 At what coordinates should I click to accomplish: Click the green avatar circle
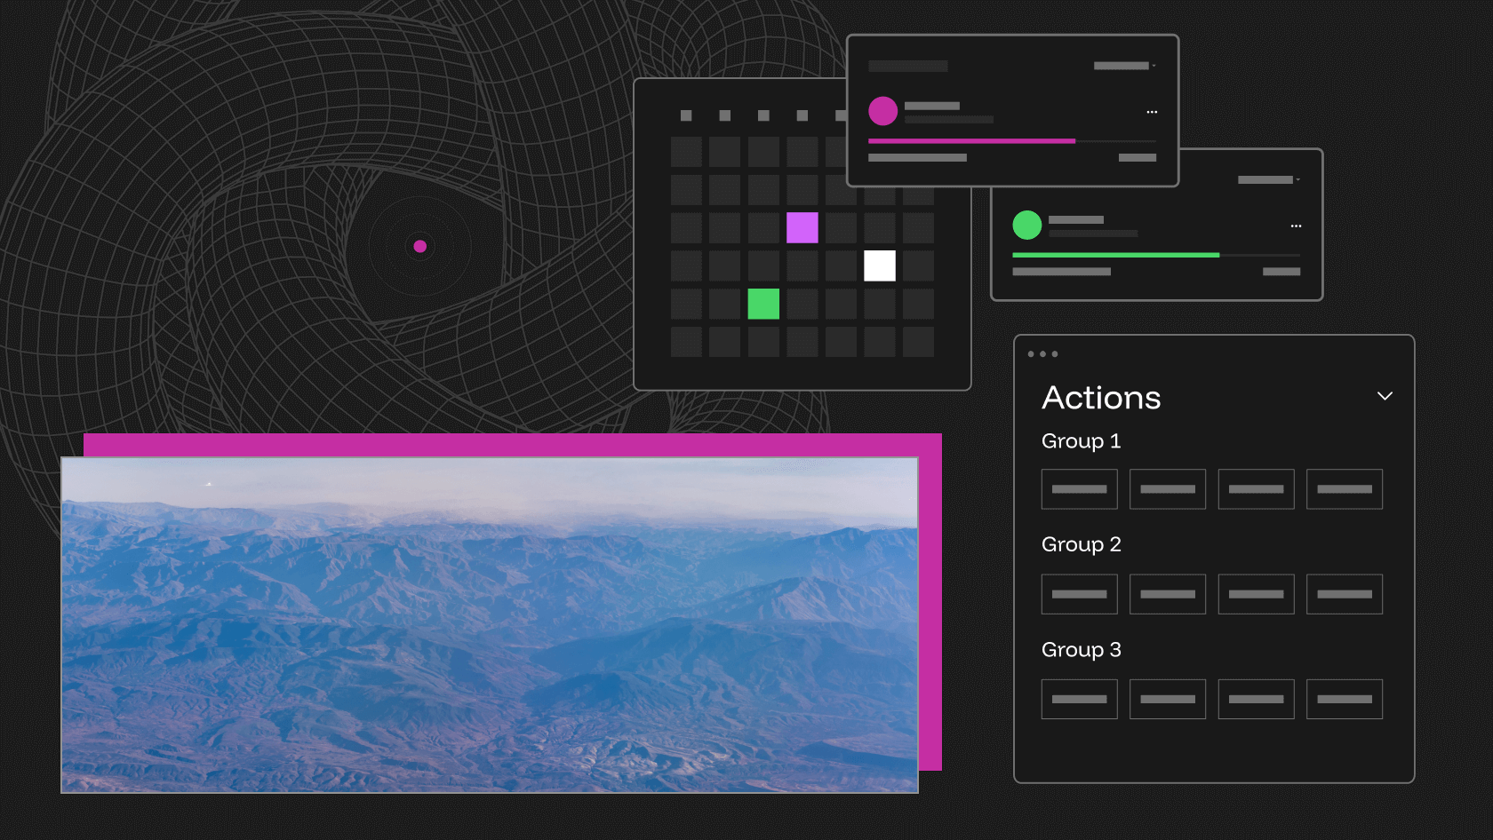1026,225
